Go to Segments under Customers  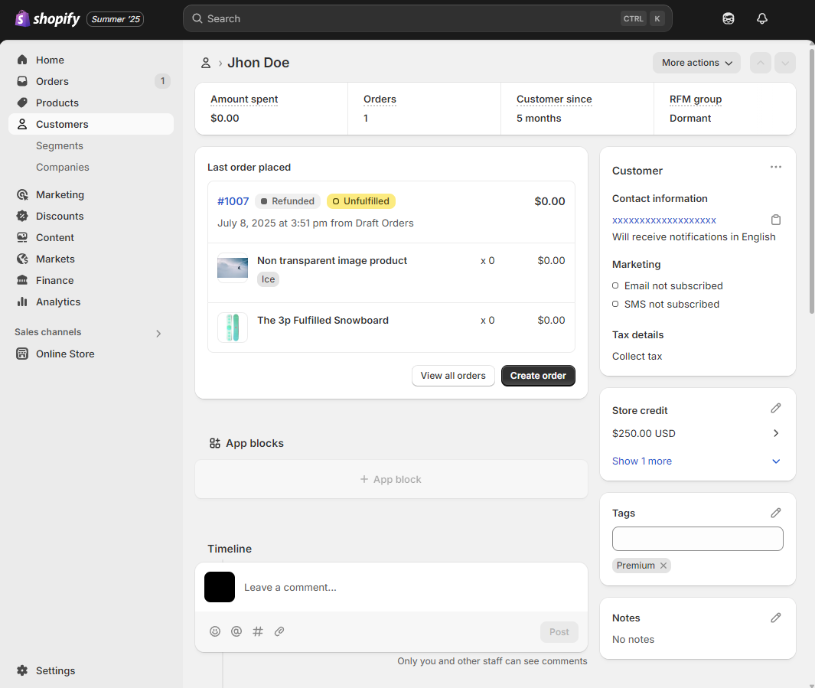pos(60,145)
